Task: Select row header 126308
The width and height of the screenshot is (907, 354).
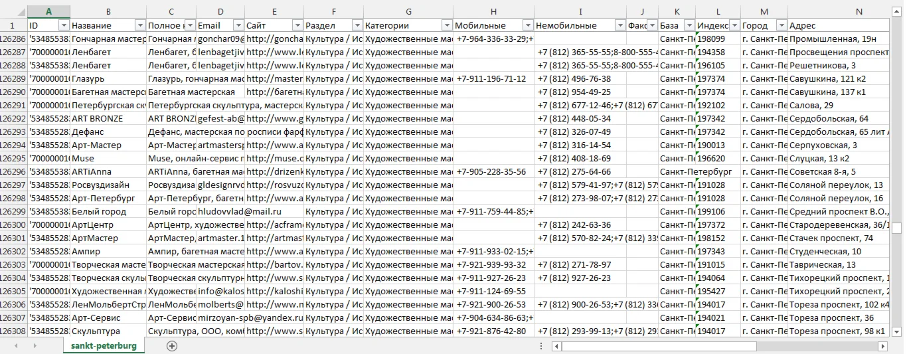Action: coord(13,331)
